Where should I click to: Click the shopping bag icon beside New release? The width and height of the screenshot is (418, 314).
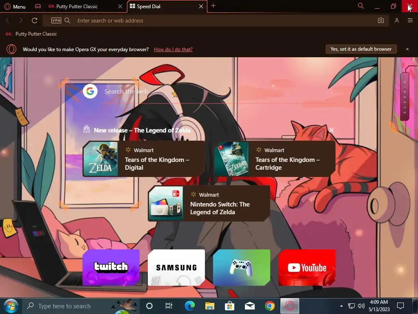[87, 129]
